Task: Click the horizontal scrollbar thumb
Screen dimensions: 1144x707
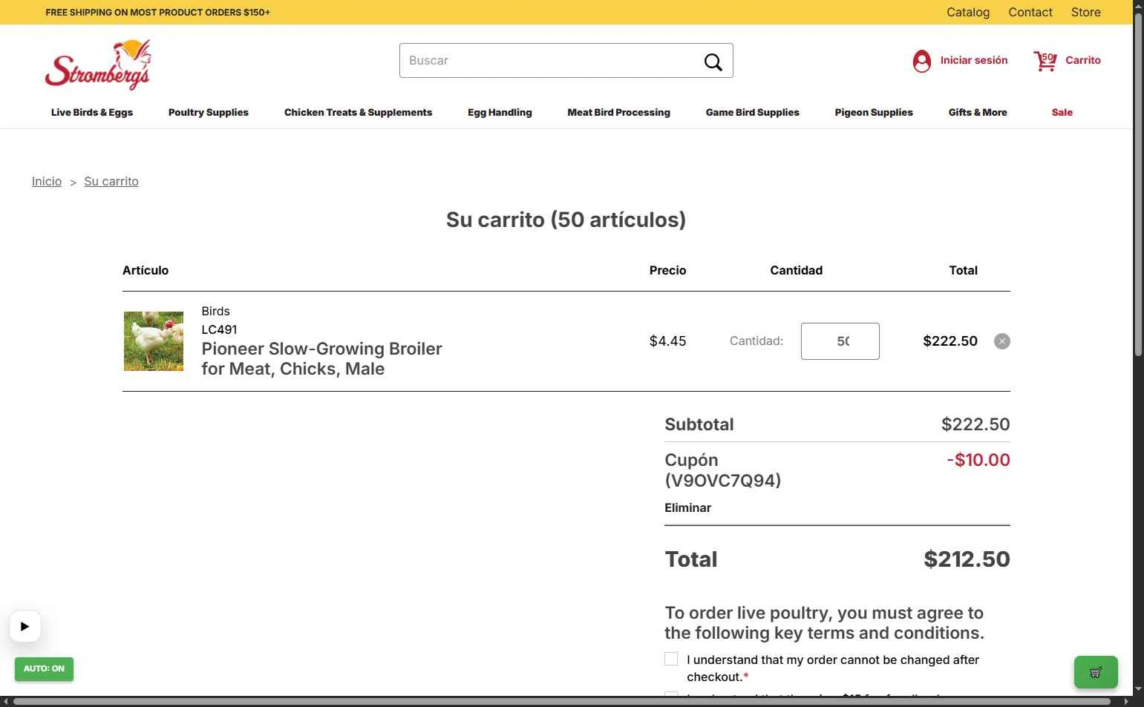Action: [562, 701]
